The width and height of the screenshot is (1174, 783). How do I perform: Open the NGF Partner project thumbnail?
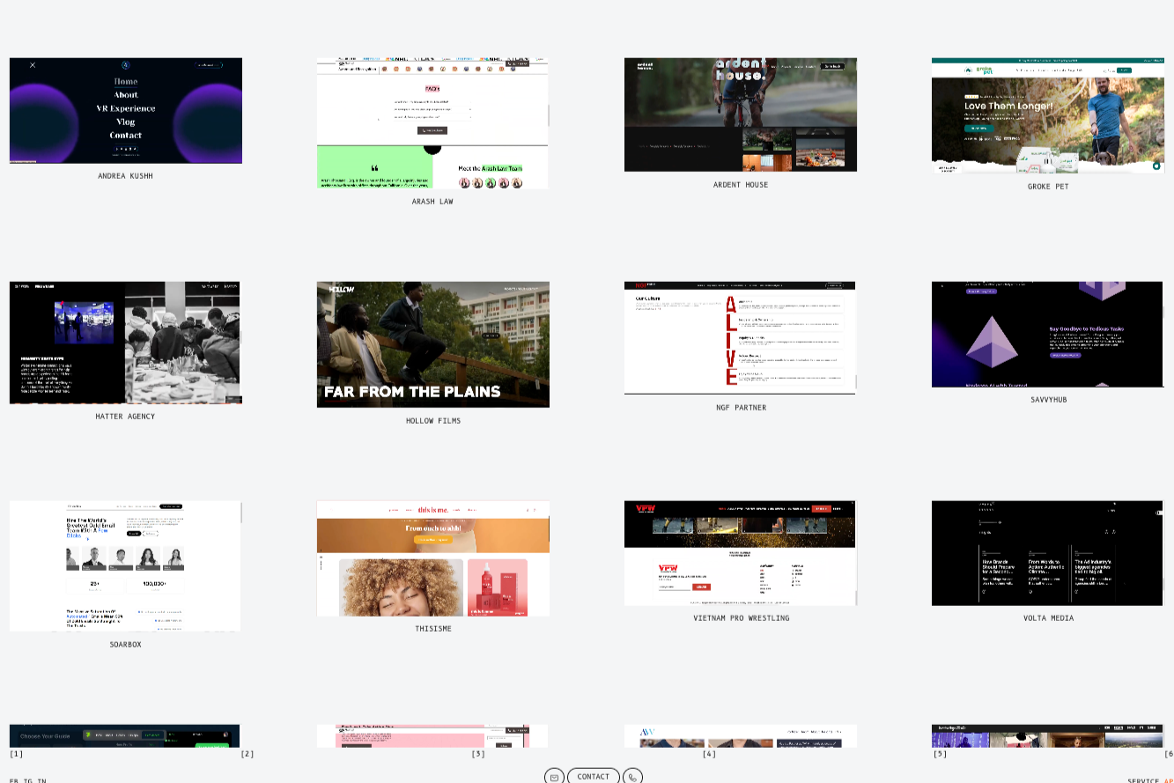tap(740, 338)
